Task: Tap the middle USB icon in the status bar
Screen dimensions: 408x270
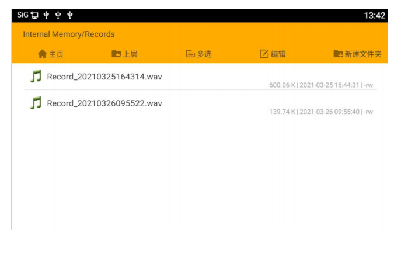Action: tap(58, 15)
